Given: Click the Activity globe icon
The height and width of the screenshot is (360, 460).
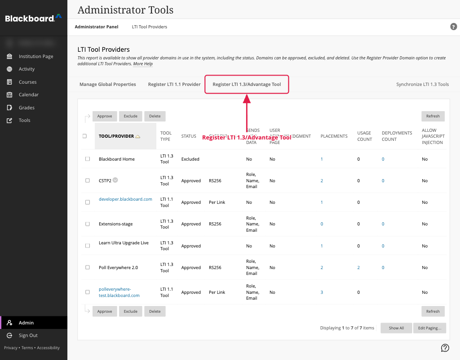Looking at the screenshot, I should [9, 69].
